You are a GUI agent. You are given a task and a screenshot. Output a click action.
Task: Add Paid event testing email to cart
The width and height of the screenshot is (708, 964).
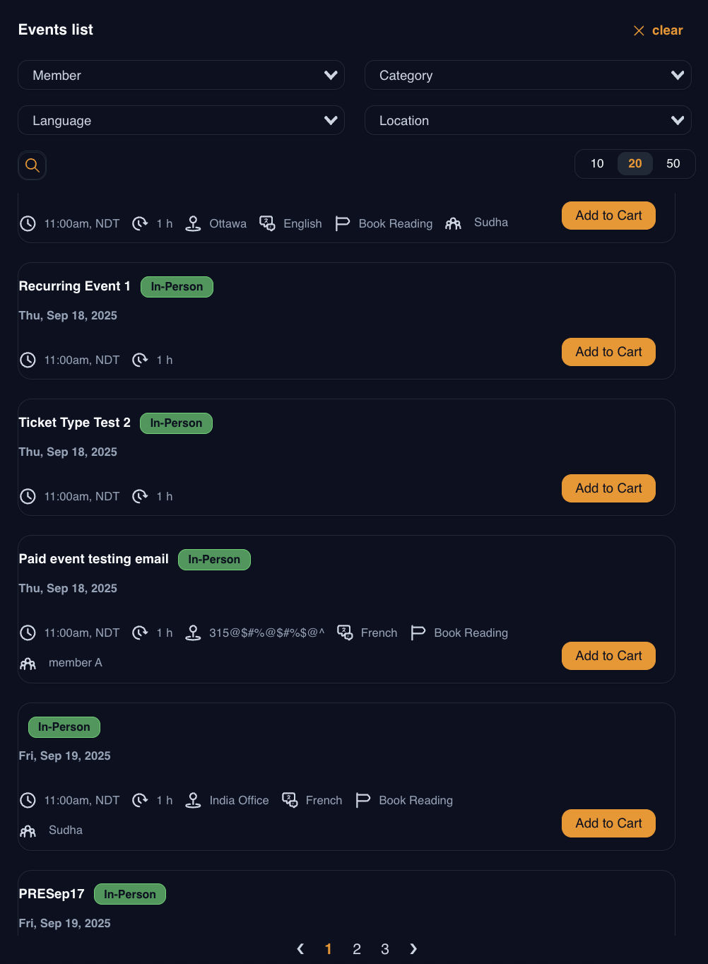click(608, 656)
